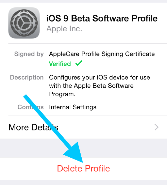The image size is (167, 185).
Task: Tap AppleCare Profile Signing Certificate text
Action: pos(102,54)
